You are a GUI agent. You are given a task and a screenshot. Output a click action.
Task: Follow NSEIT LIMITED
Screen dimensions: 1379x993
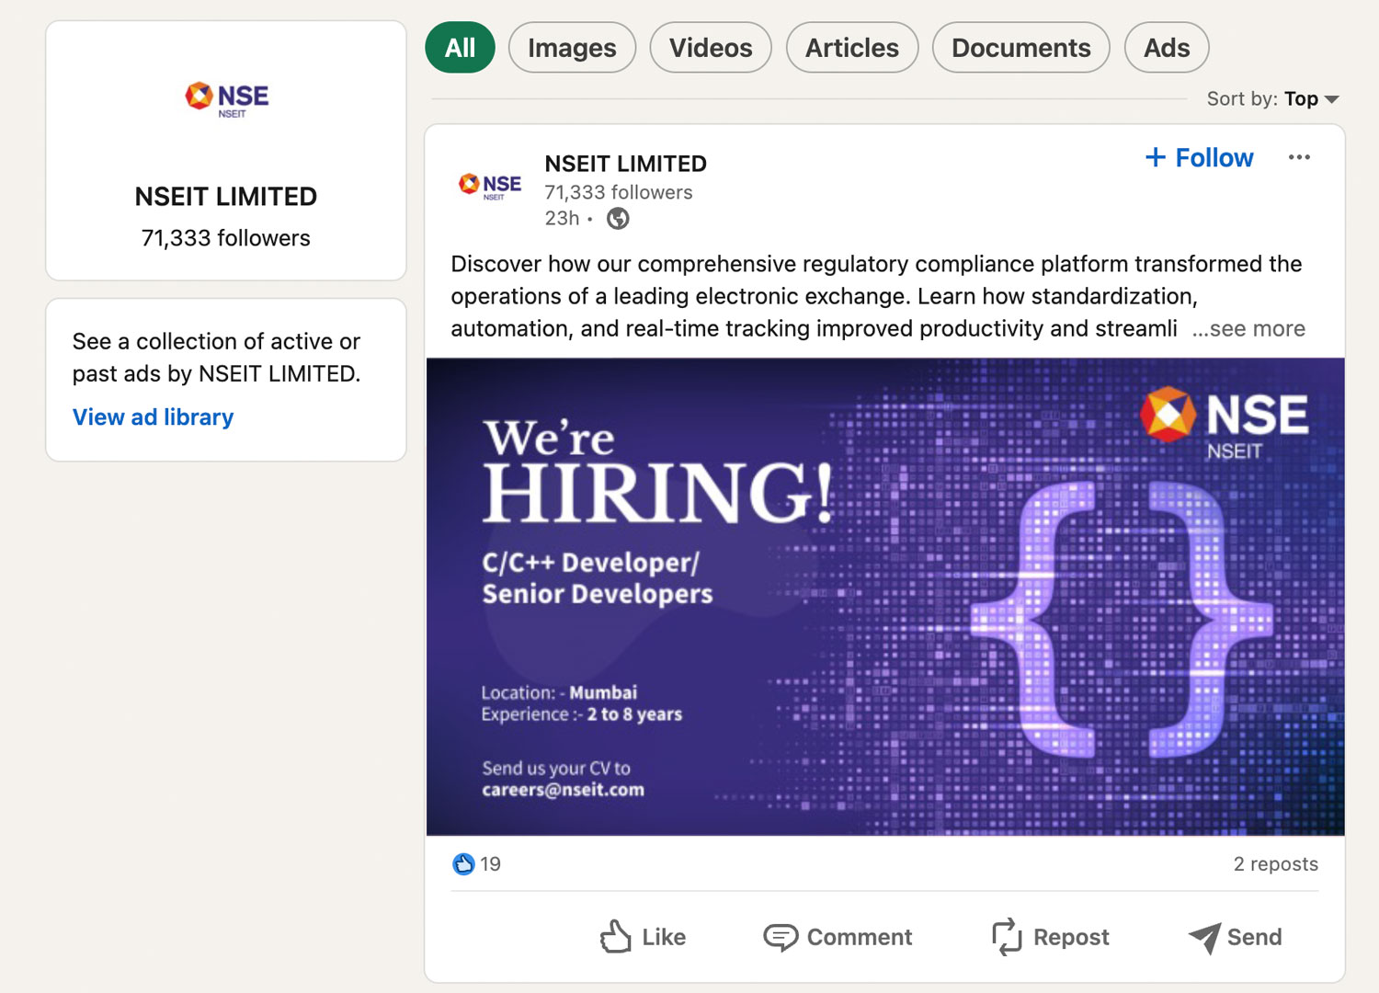tap(1199, 157)
